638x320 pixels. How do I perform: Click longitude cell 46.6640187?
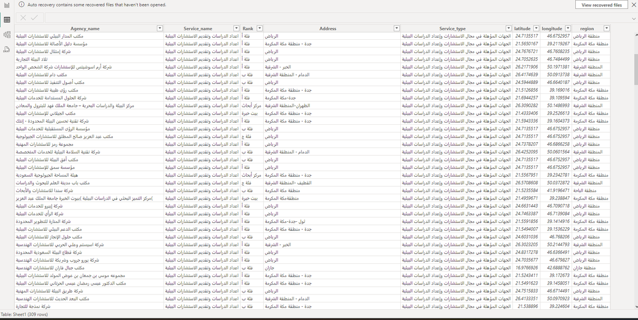pyautogui.click(x=556, y=82)
